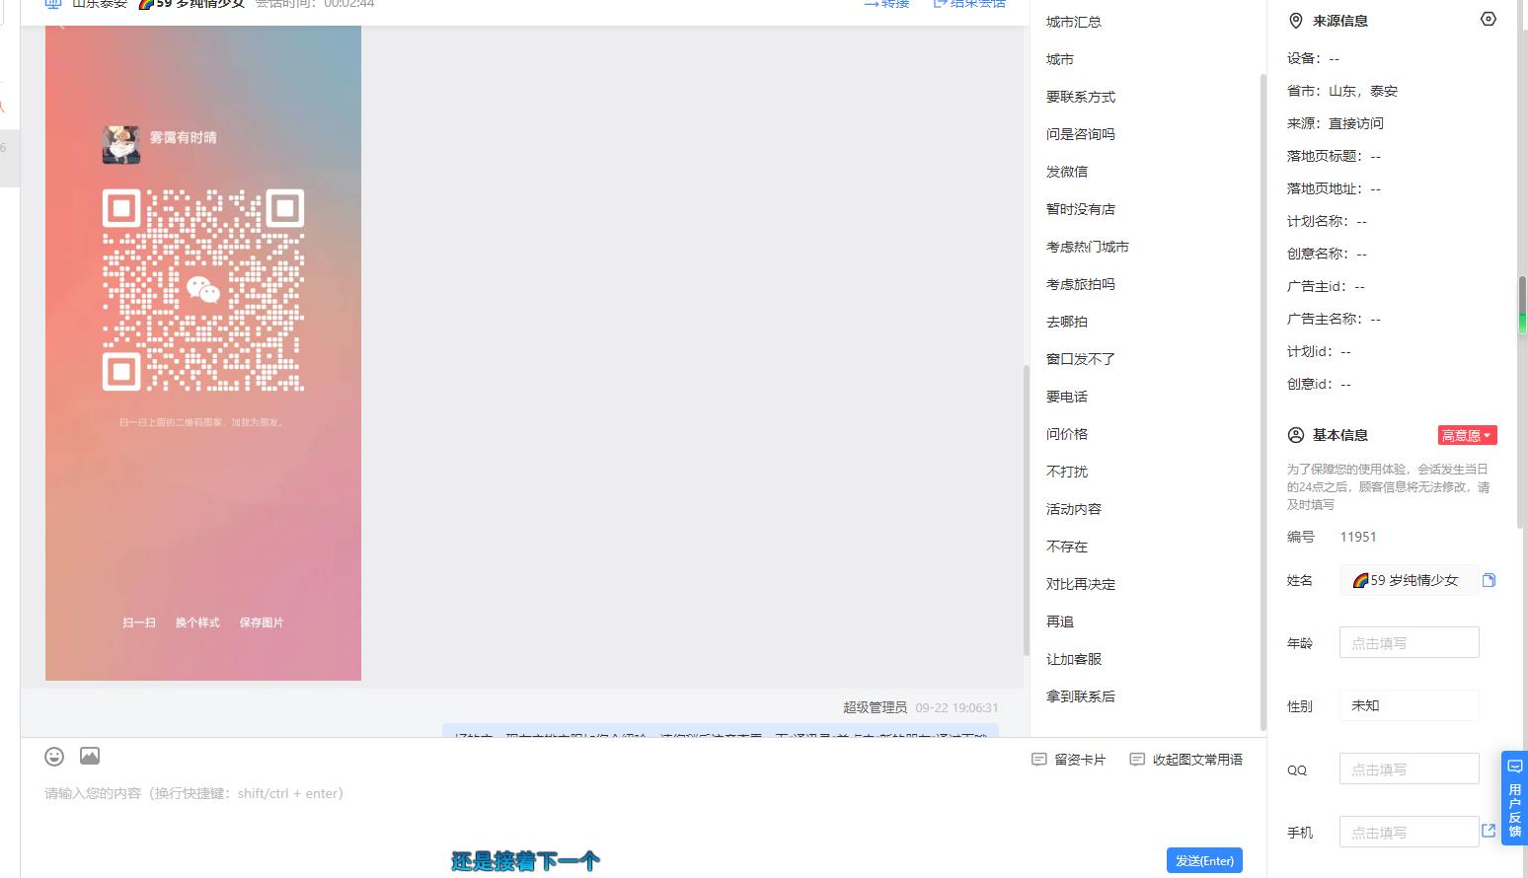
Task: Click the 编号 value 11951
Action: [x=1357, y=537]
